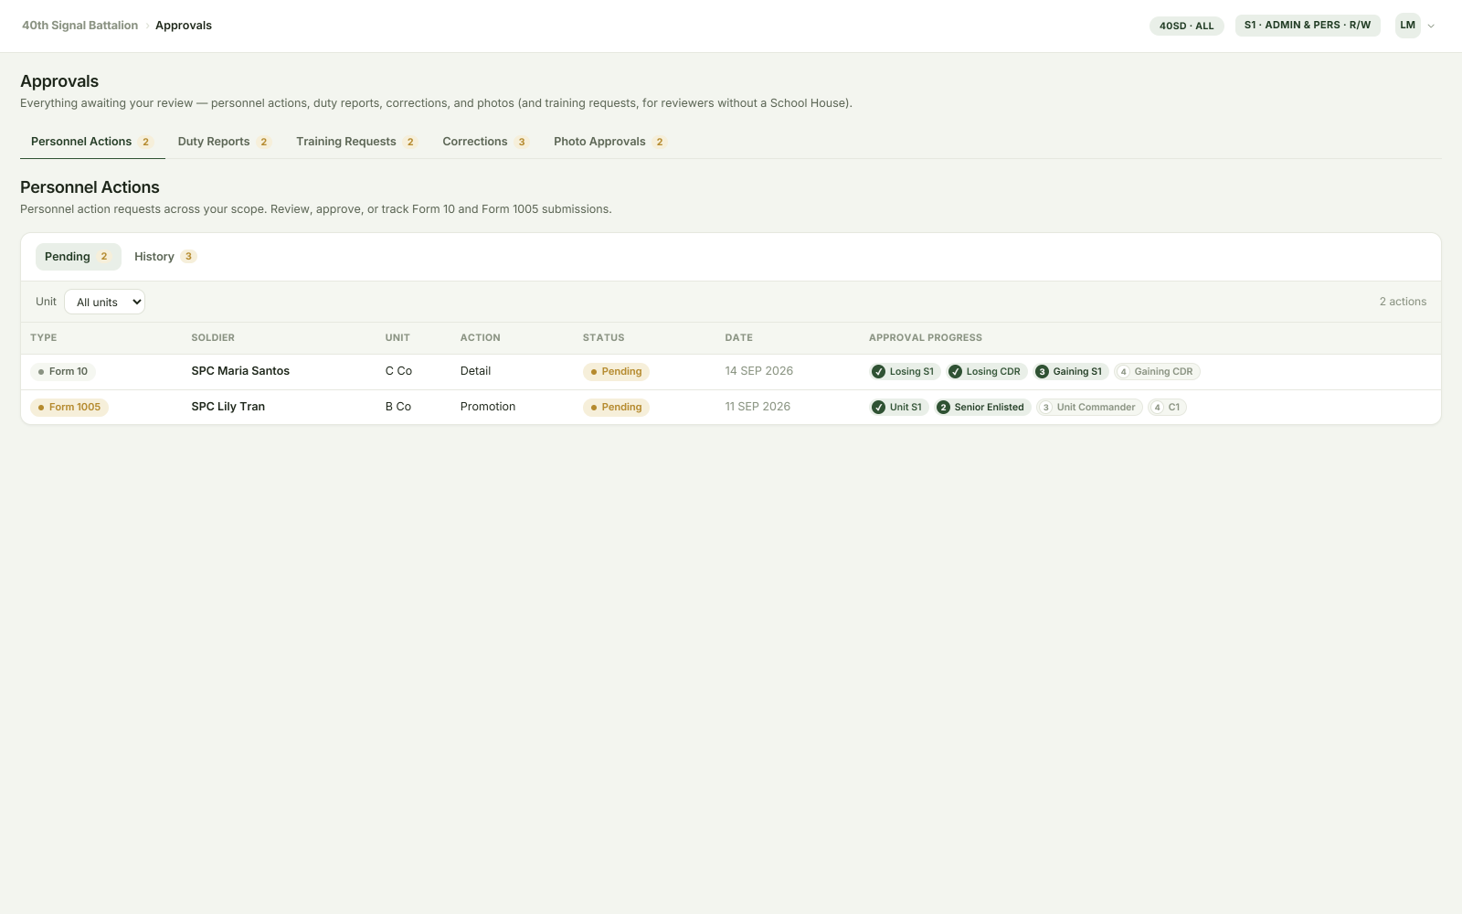The width and height of the screenshot is (1462, 914).
Task: Switch to the Duty Reports tab
Action: (x=224, y=142)
